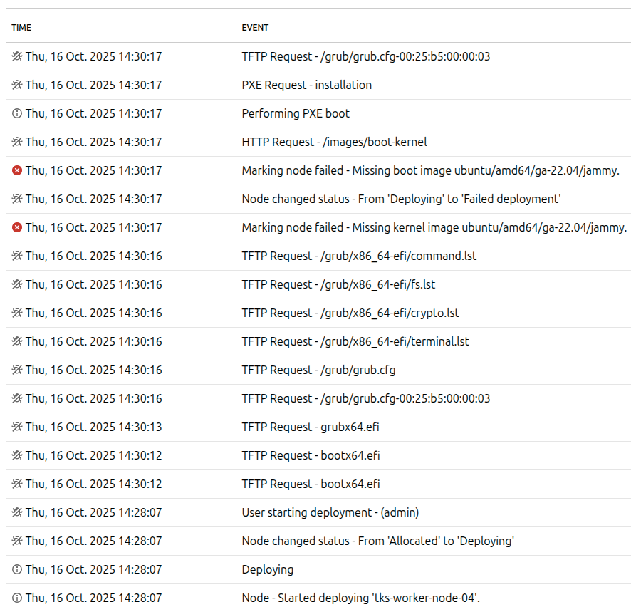The height and width of the screenshot is (607, 631).
Task: Select the 'Missing boot image ubuntu/amd64' event text
Action: pos(430,170)
